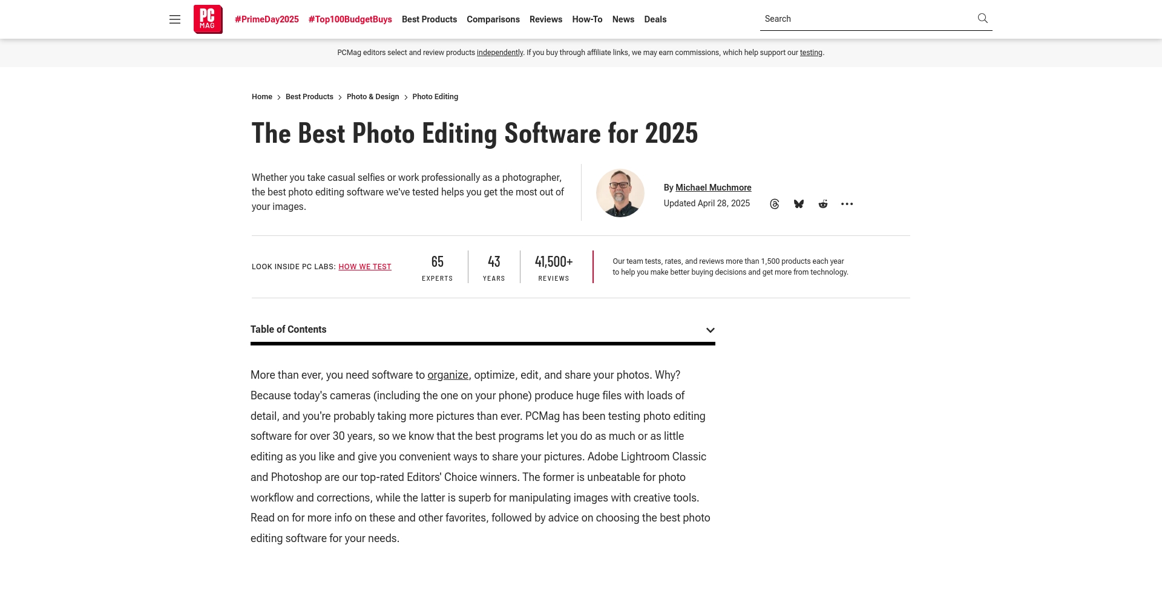Click the article title heading

tap(474, 133)
